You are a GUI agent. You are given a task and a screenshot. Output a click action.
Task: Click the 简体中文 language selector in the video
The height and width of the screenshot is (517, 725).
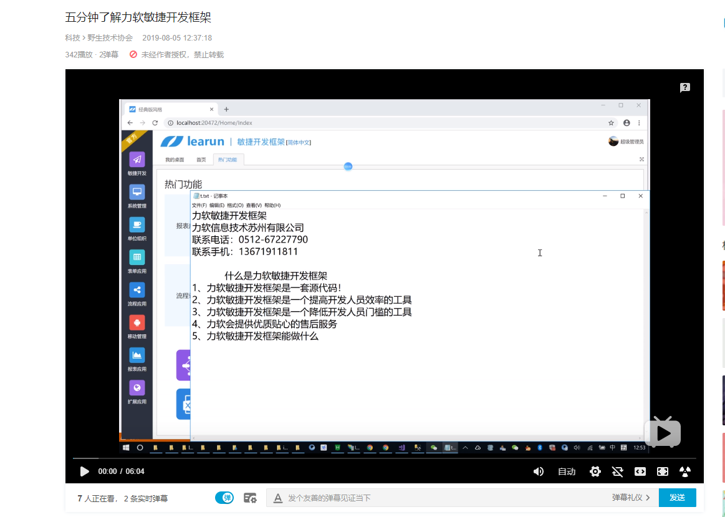(x=299, y=143)
